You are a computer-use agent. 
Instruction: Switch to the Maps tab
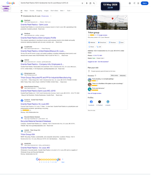coord(26,10)
